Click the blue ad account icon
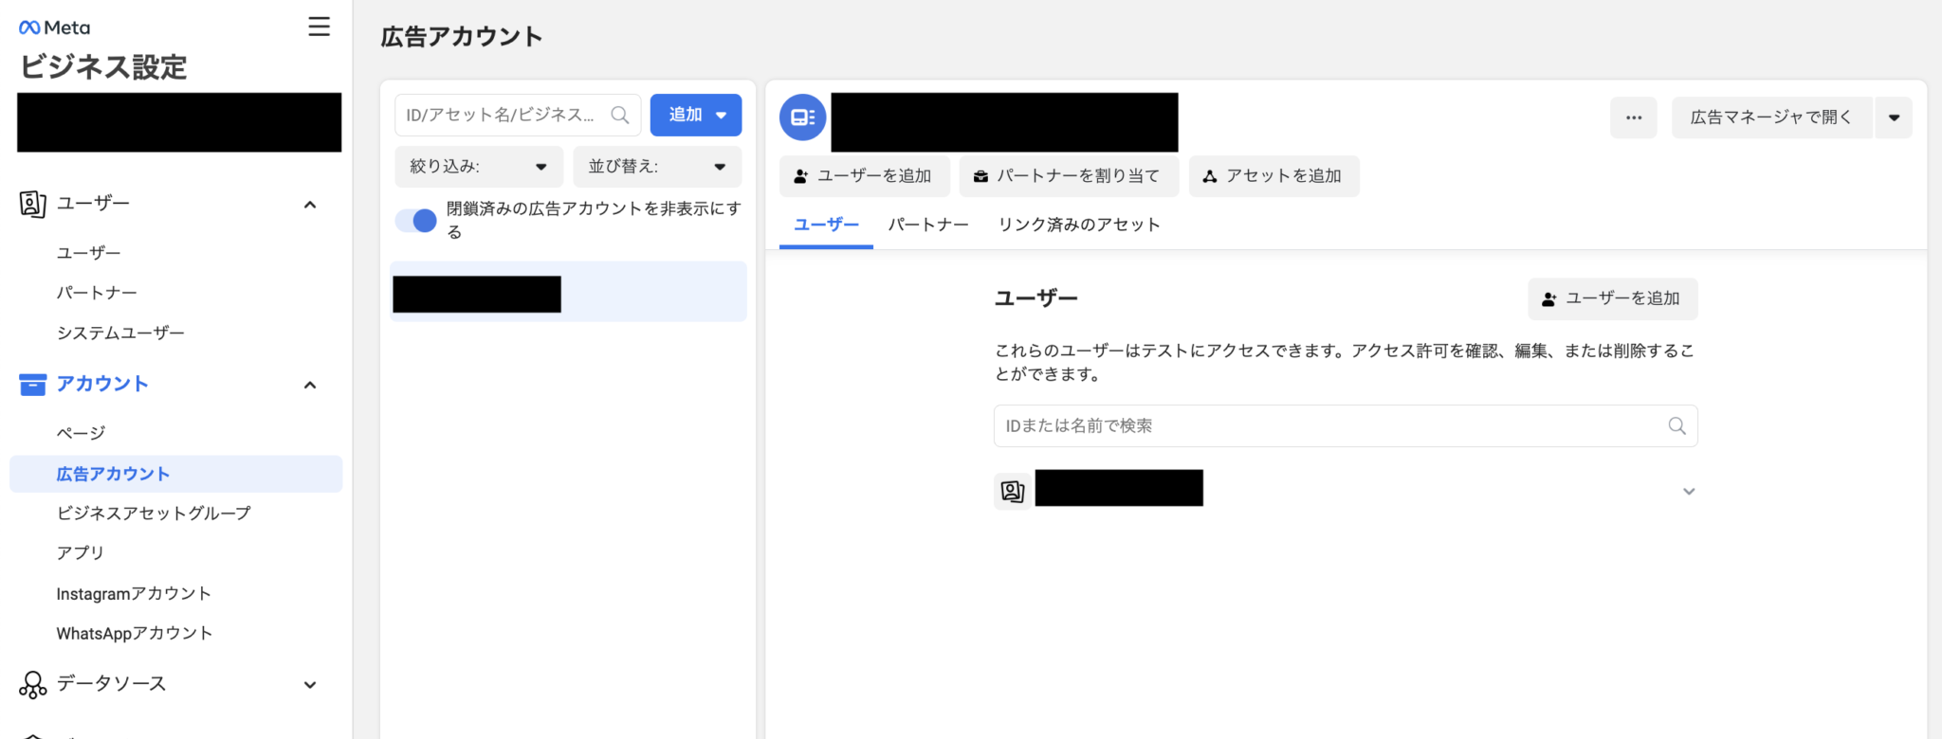Screen dimensions: 1942x739 802,117
